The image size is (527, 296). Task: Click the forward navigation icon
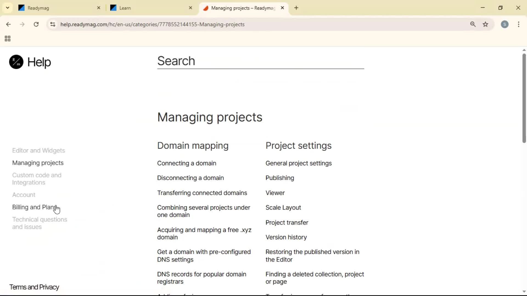coord(22,24)
